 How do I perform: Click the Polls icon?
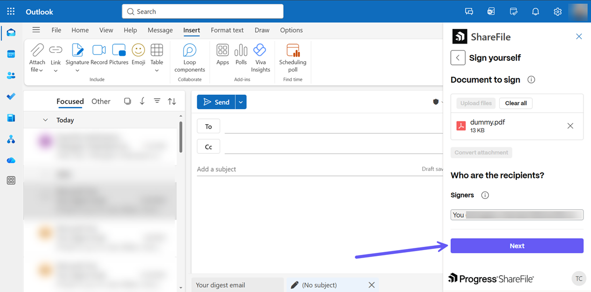coord(241,50)
